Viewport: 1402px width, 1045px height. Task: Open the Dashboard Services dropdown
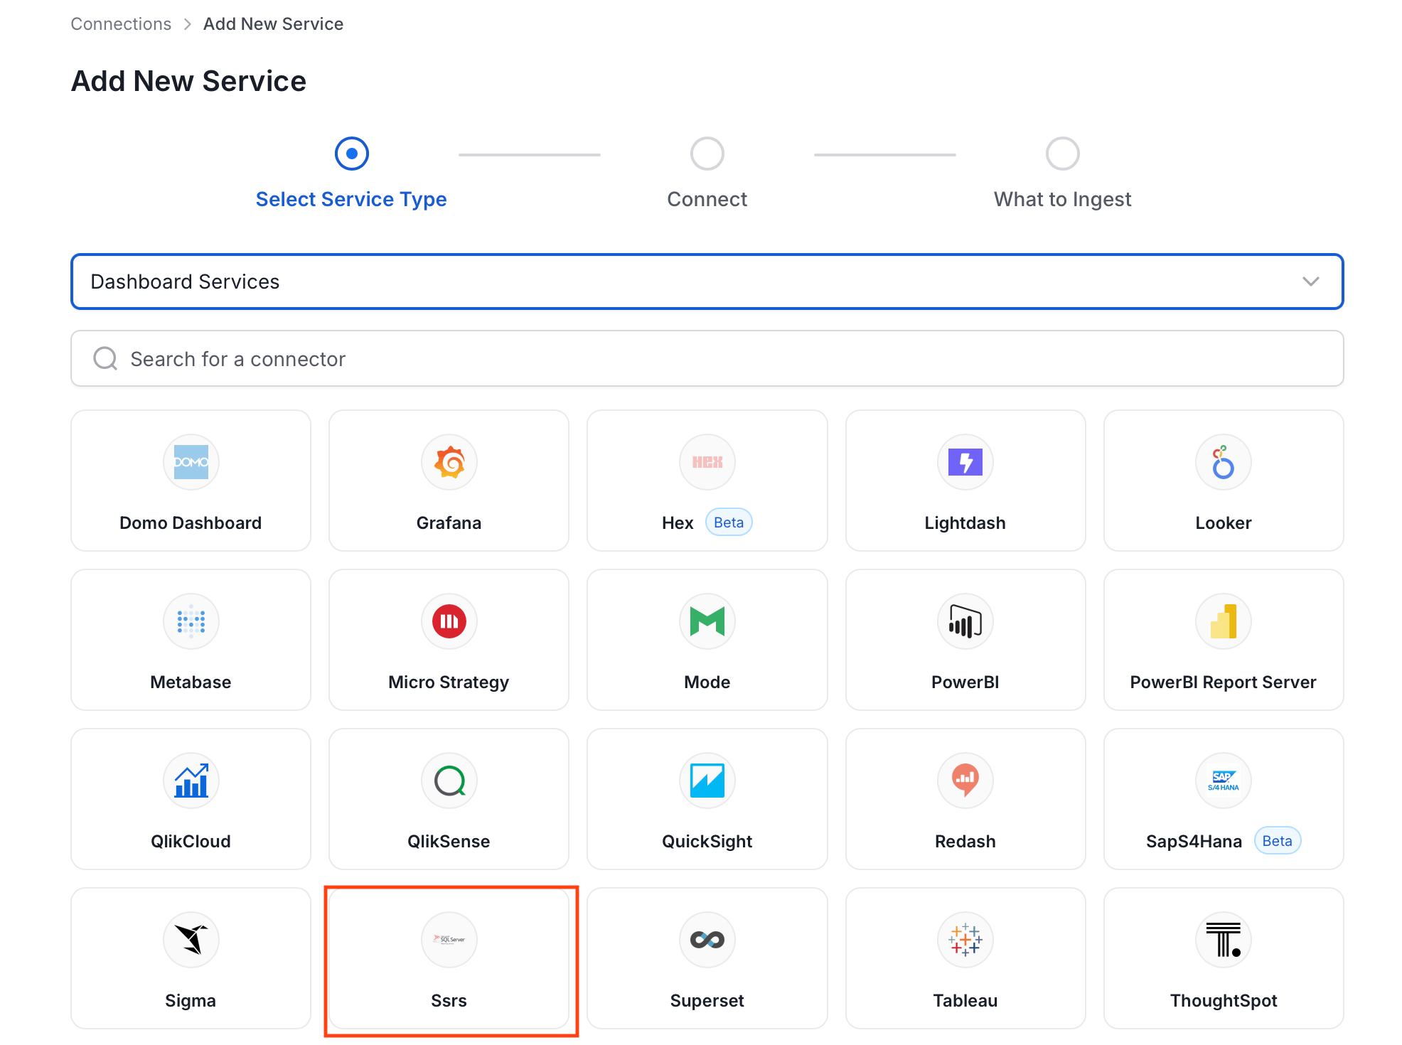(707, 282)
